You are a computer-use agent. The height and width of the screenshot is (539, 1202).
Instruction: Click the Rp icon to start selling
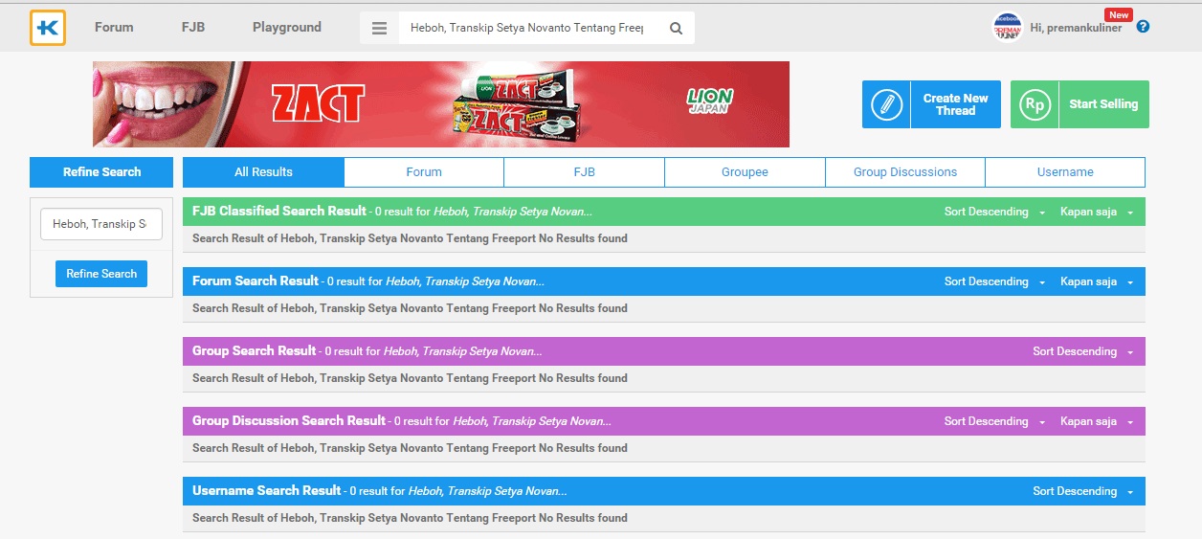1035,104
